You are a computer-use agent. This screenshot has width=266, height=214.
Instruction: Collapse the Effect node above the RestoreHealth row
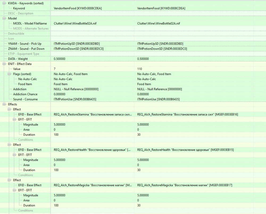[9, 145]
